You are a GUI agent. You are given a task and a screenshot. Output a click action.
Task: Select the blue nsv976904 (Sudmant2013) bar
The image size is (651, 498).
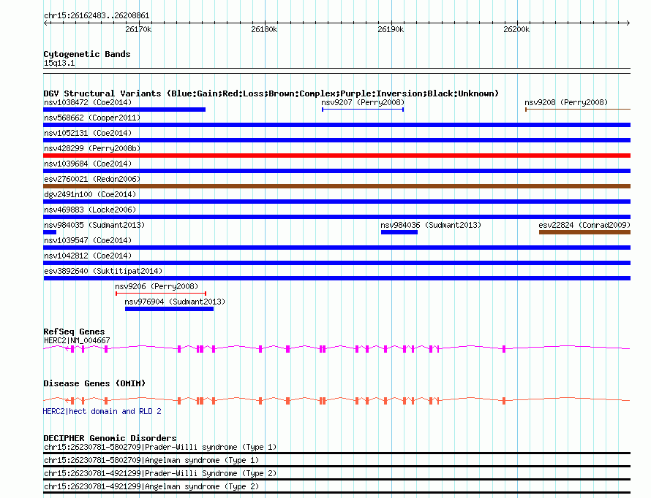coord(169,309)
